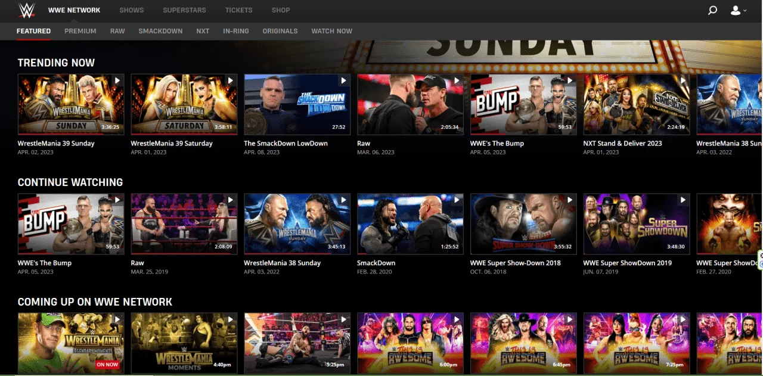Switch to the Originals tab

(x=280, y=31)
